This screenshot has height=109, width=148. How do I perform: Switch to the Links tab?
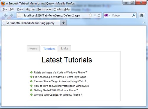point(65,48)
